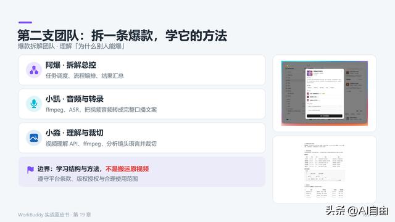The image size is (395, 222).
Task: Click the line 遵守平台条款、版权授权与合理使用范围
Action: (x=88, y=179)
